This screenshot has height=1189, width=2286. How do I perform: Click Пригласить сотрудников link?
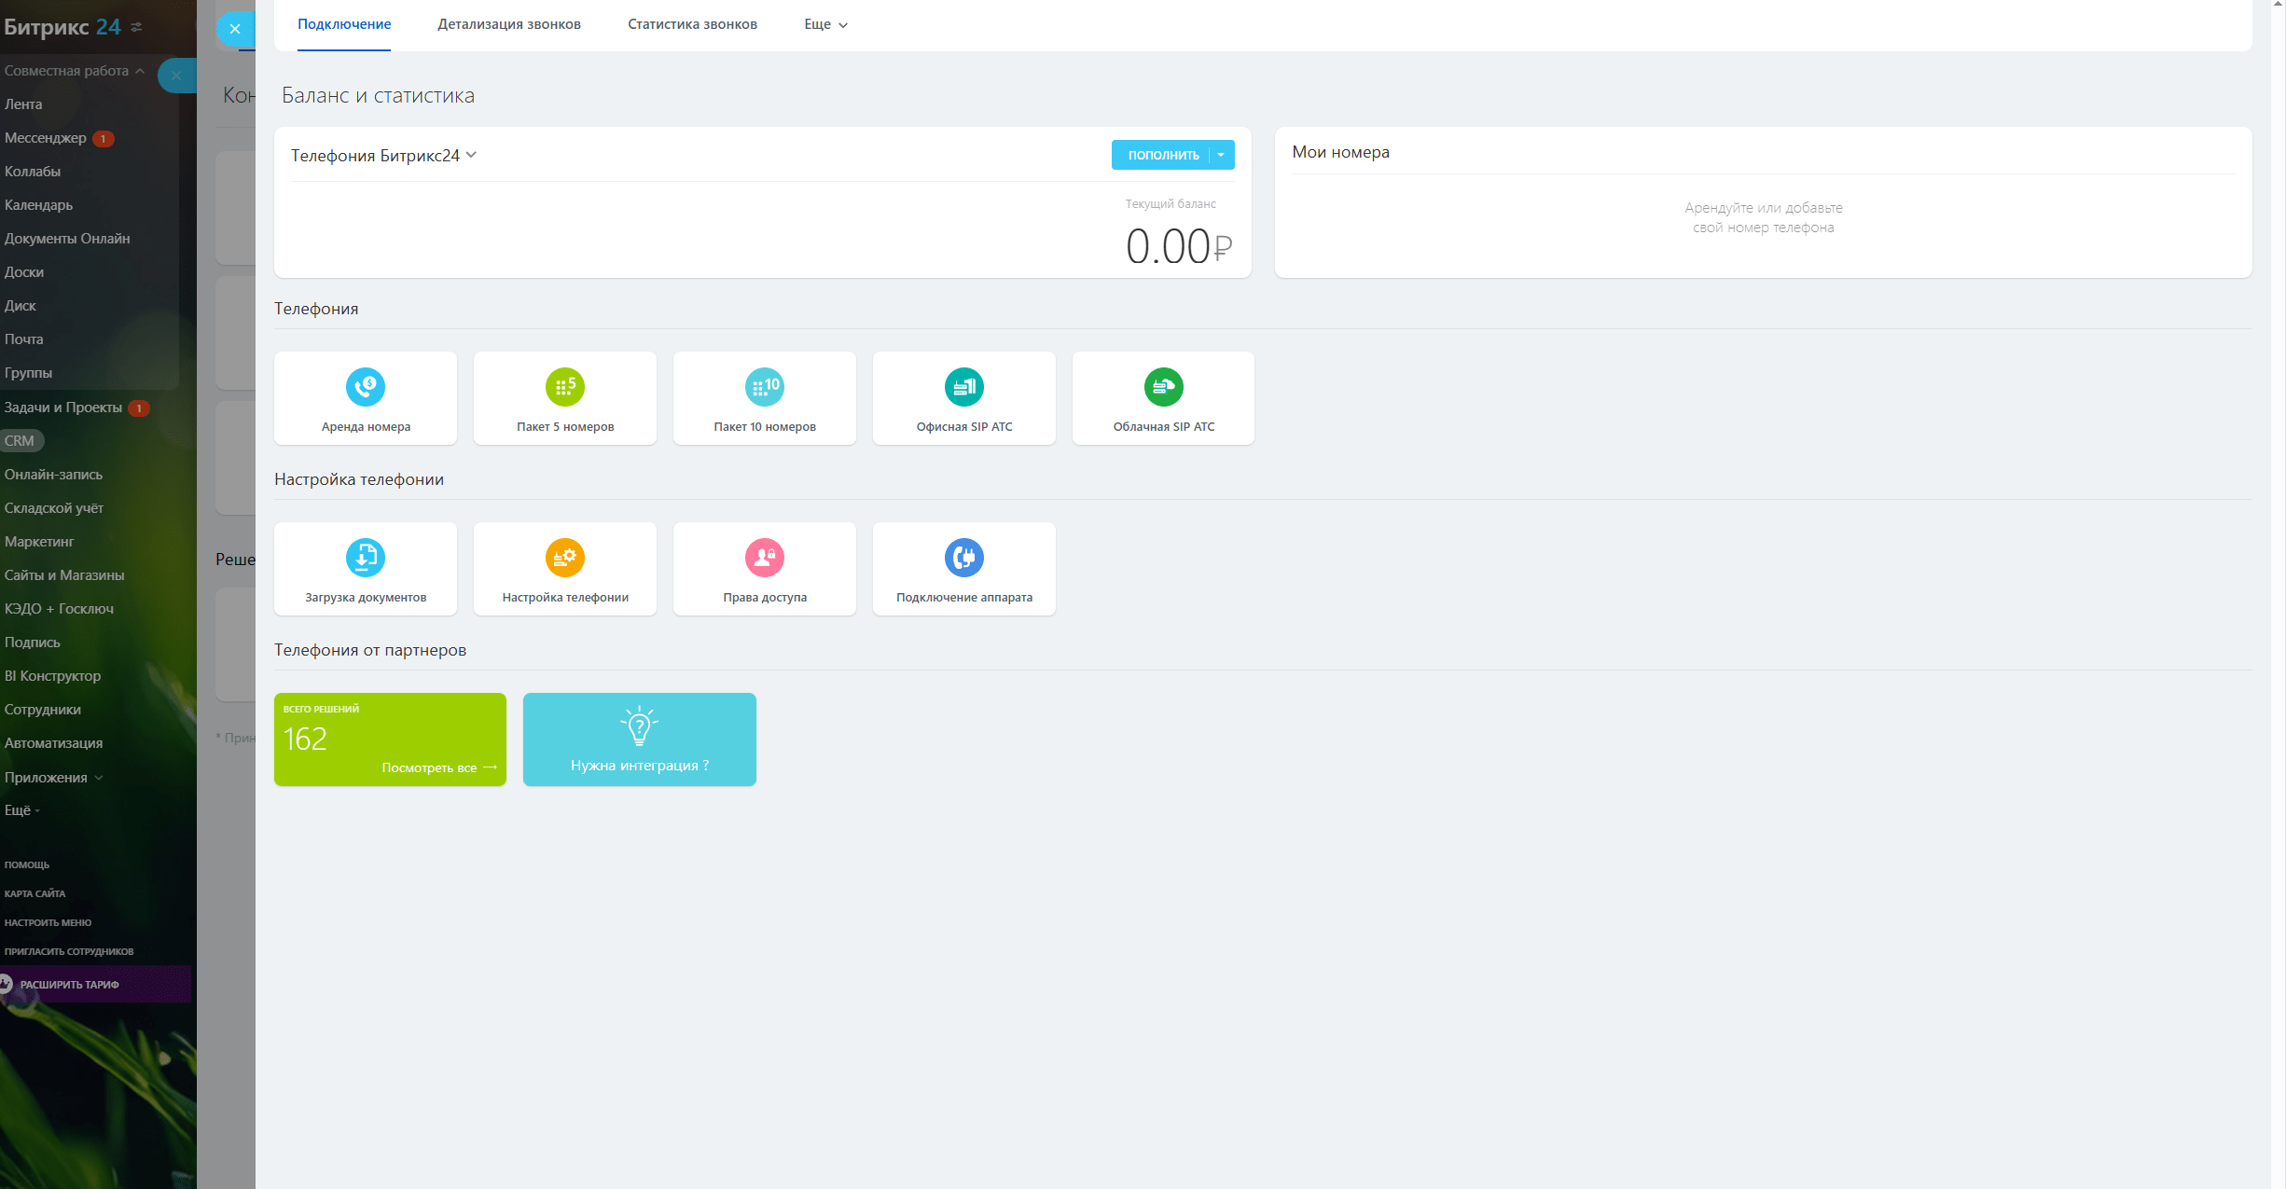tap(69, 951)
